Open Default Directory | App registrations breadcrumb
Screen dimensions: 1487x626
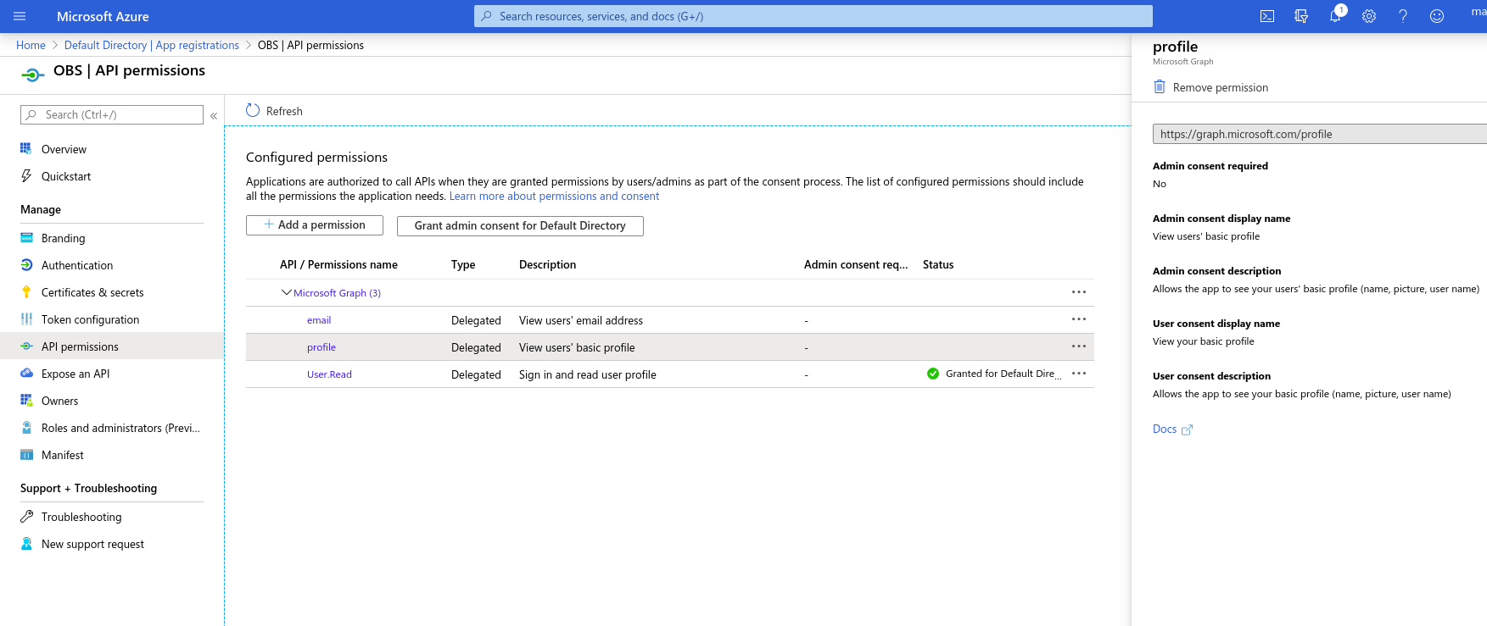tap(152, 45)
